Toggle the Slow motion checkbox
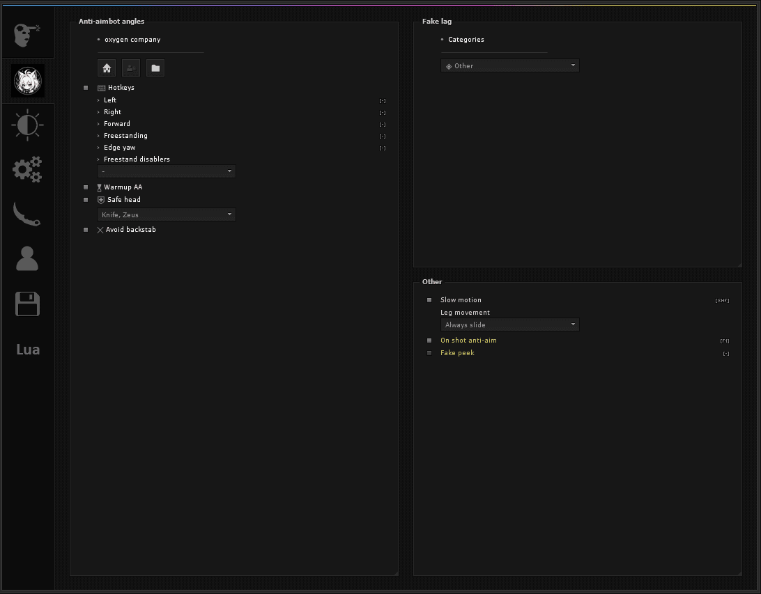Image resolution: width=761 pixels, height=594 pixels. pyautogui.click(x=429, y=300)
